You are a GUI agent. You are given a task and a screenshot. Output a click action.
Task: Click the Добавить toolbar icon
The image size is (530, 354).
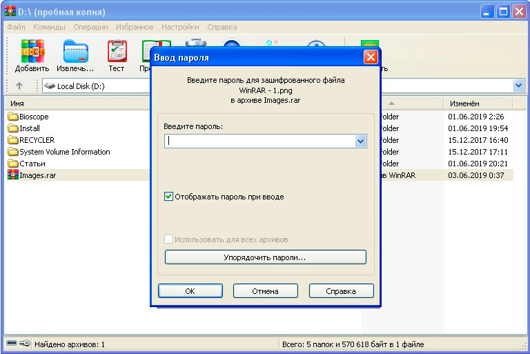pyautogui.click(x=32, y=51)
